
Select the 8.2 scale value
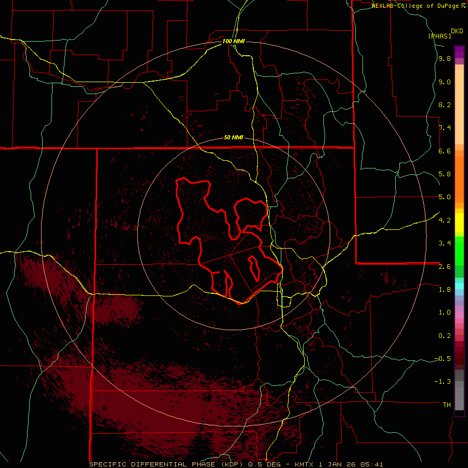(x=445, y=105)
